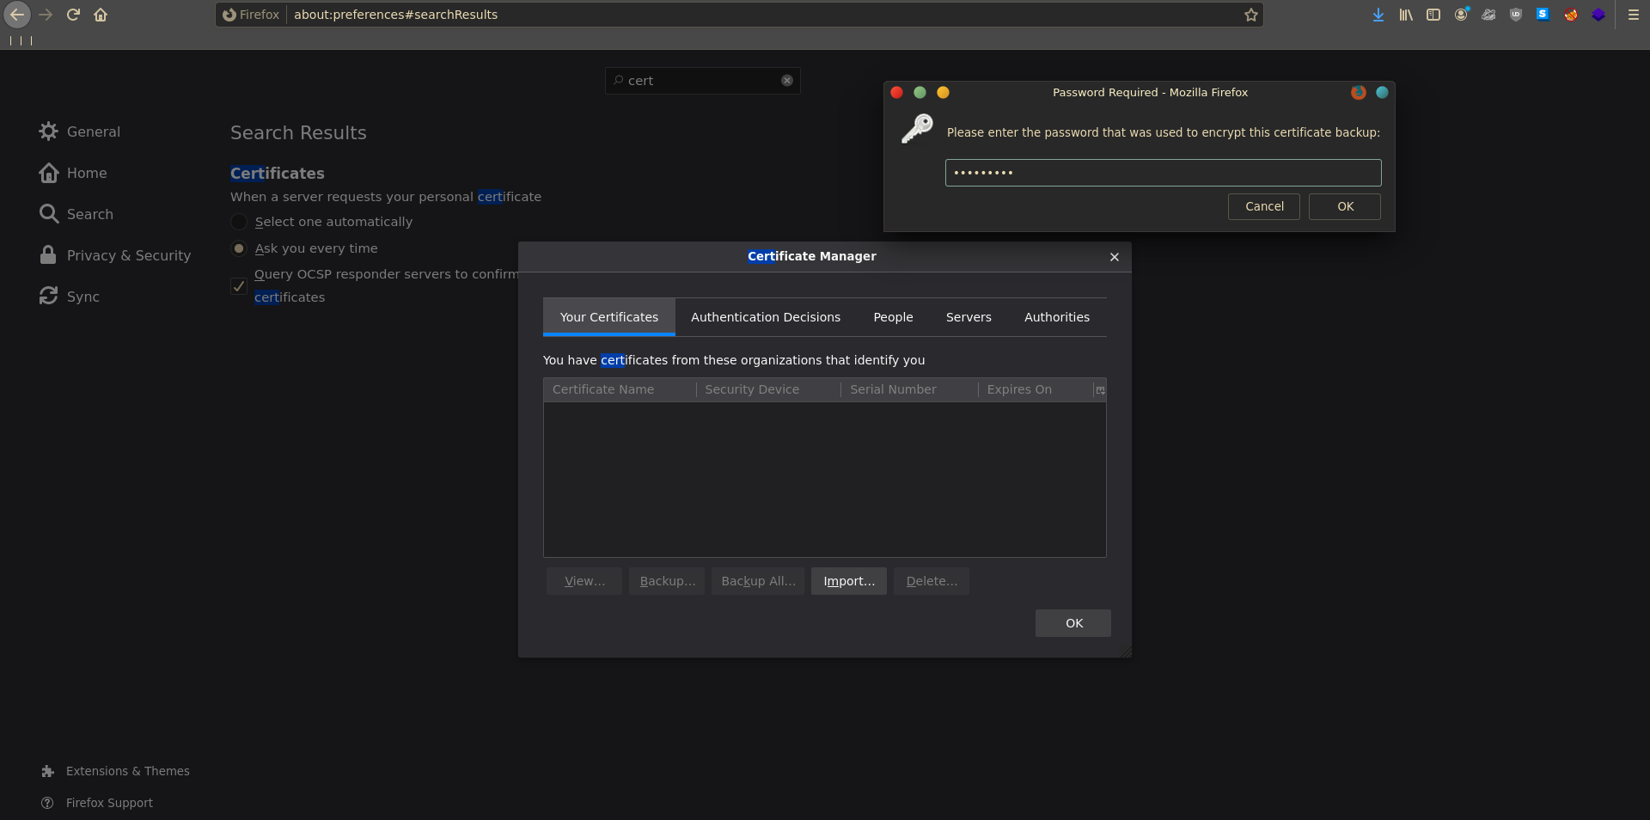Switch to the Servers tab
The width and height of the screenshot is (1650, 820).
click(x=969, y=317)
